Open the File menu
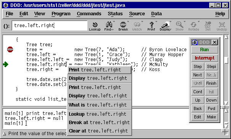This screenshot has width=231, height=139. (10, 14)
